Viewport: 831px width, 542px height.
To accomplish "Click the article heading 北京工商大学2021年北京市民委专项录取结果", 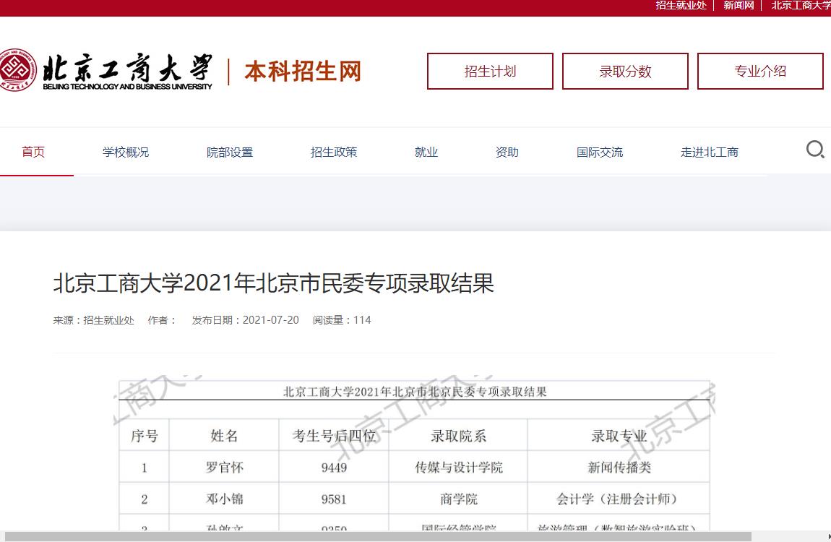I will coord(273,283).
